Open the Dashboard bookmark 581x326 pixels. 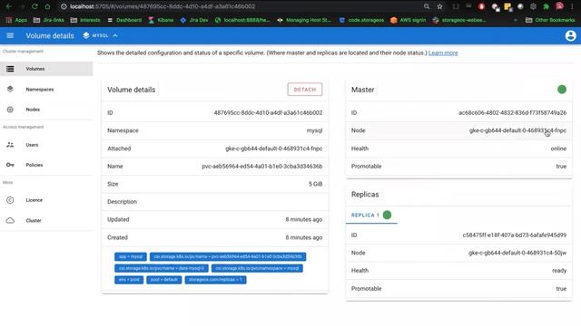tap(124, 20)
